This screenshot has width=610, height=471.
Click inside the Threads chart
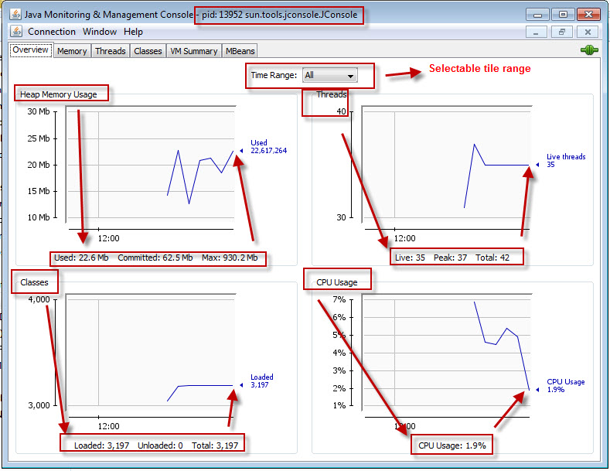point(447,164)
